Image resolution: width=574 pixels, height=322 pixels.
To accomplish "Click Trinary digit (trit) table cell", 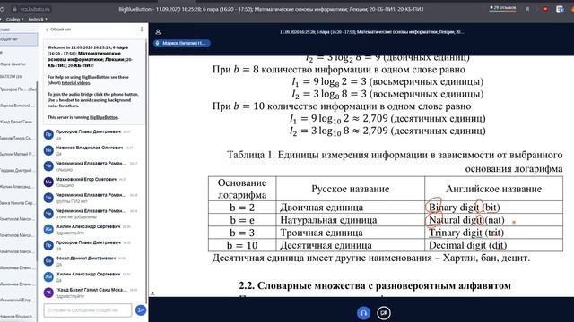I will [x=493, y=233].
